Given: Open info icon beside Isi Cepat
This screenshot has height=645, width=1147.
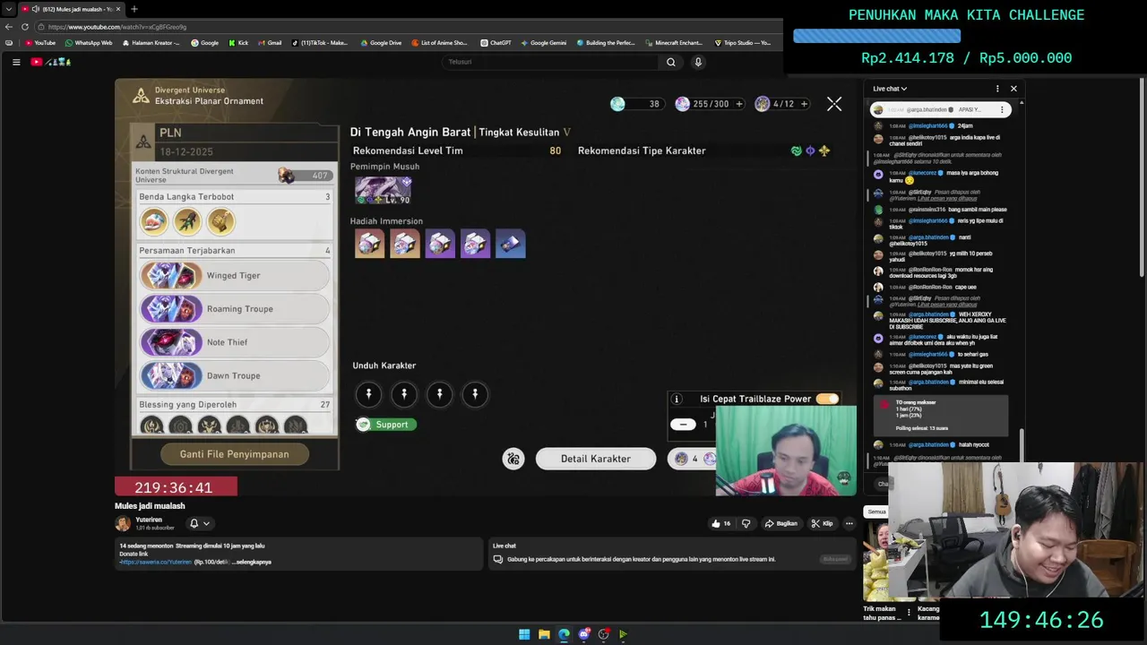Looking at the screenshot, I should click(x=677, y=399).
